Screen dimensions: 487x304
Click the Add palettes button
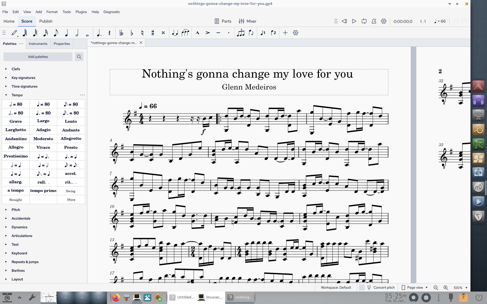38,57
